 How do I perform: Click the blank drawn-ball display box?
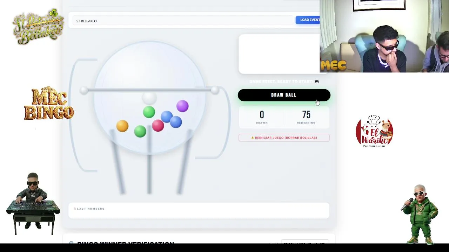click(279, 54)
